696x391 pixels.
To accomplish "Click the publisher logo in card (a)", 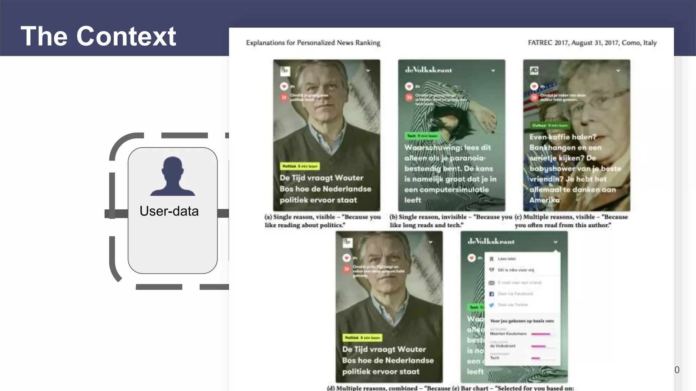I will [284, 71].
